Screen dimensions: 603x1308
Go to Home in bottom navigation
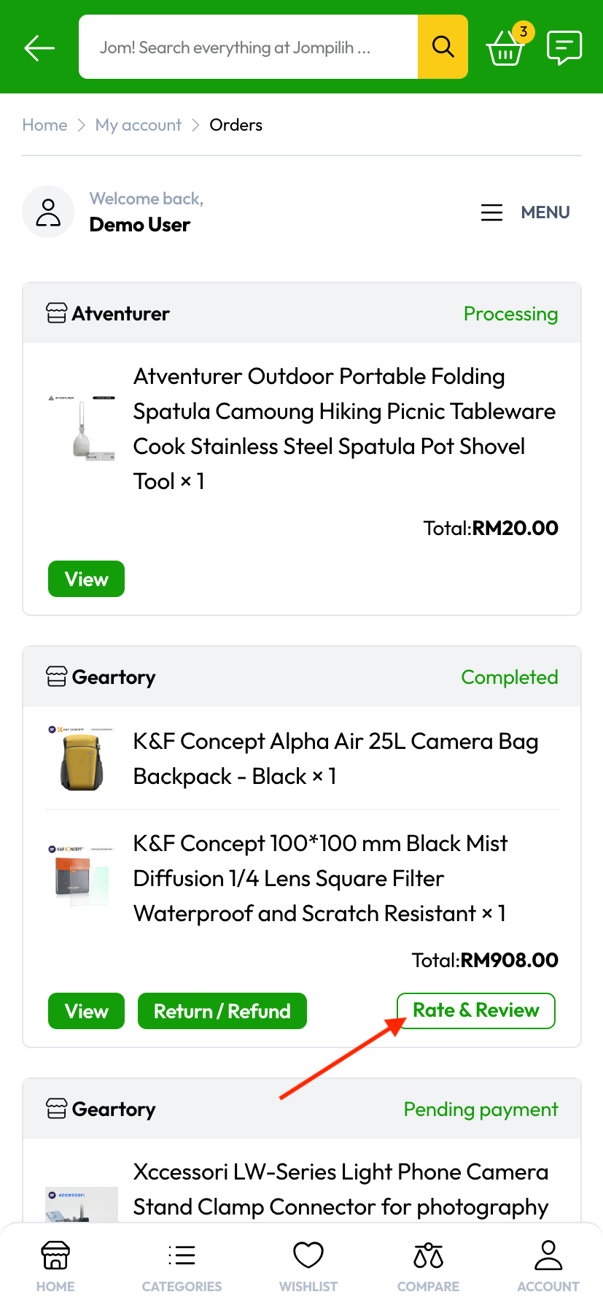tap(55, 1265)
